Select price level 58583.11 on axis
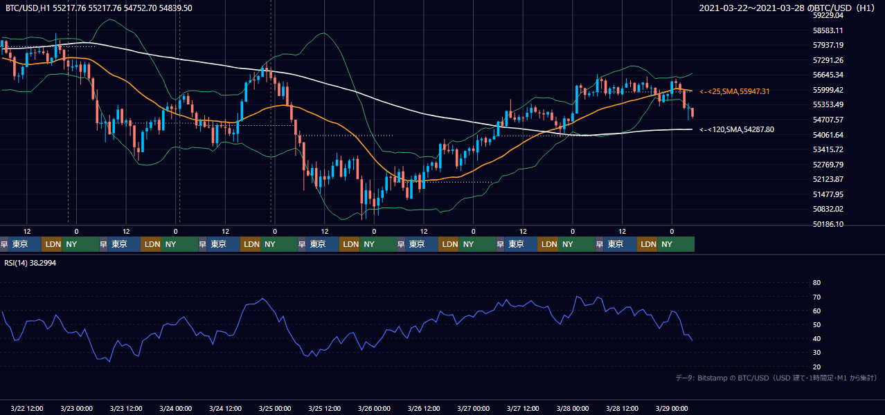Screen dimensions: 885x415 point(828,30)
